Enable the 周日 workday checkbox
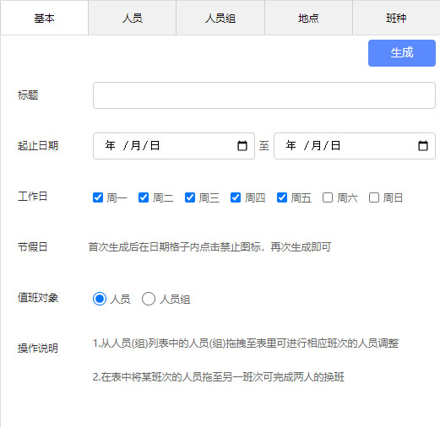 pyautogui.click(x=374, y=197)
